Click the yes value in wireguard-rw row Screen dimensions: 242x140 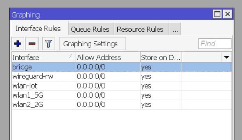(146, 77)
